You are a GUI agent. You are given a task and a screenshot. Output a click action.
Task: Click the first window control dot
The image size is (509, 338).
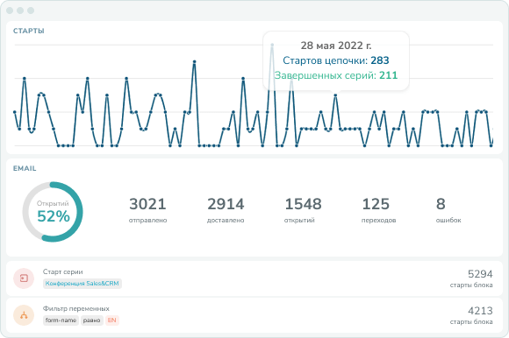(10, 11)
